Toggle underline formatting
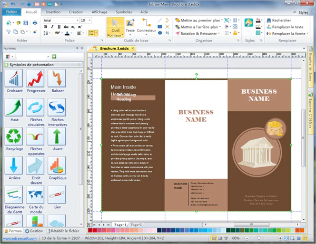 tap(59, 27)
